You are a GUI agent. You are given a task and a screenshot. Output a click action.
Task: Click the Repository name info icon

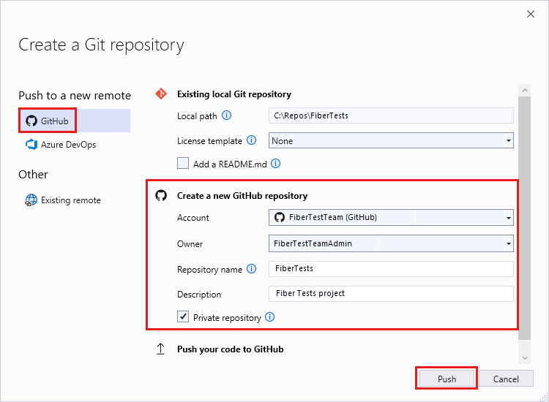[251, 269]
